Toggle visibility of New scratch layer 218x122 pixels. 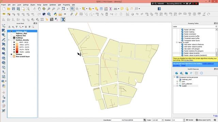click(11, 57)
